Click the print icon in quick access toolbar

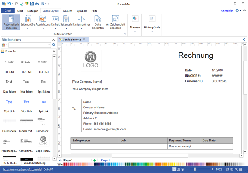coord(37,4)
